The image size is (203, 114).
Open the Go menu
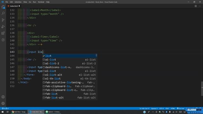(x=30, y=2)
